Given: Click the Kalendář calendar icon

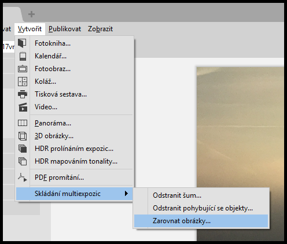Looking at the screenshot, I should tap(23, 56).
